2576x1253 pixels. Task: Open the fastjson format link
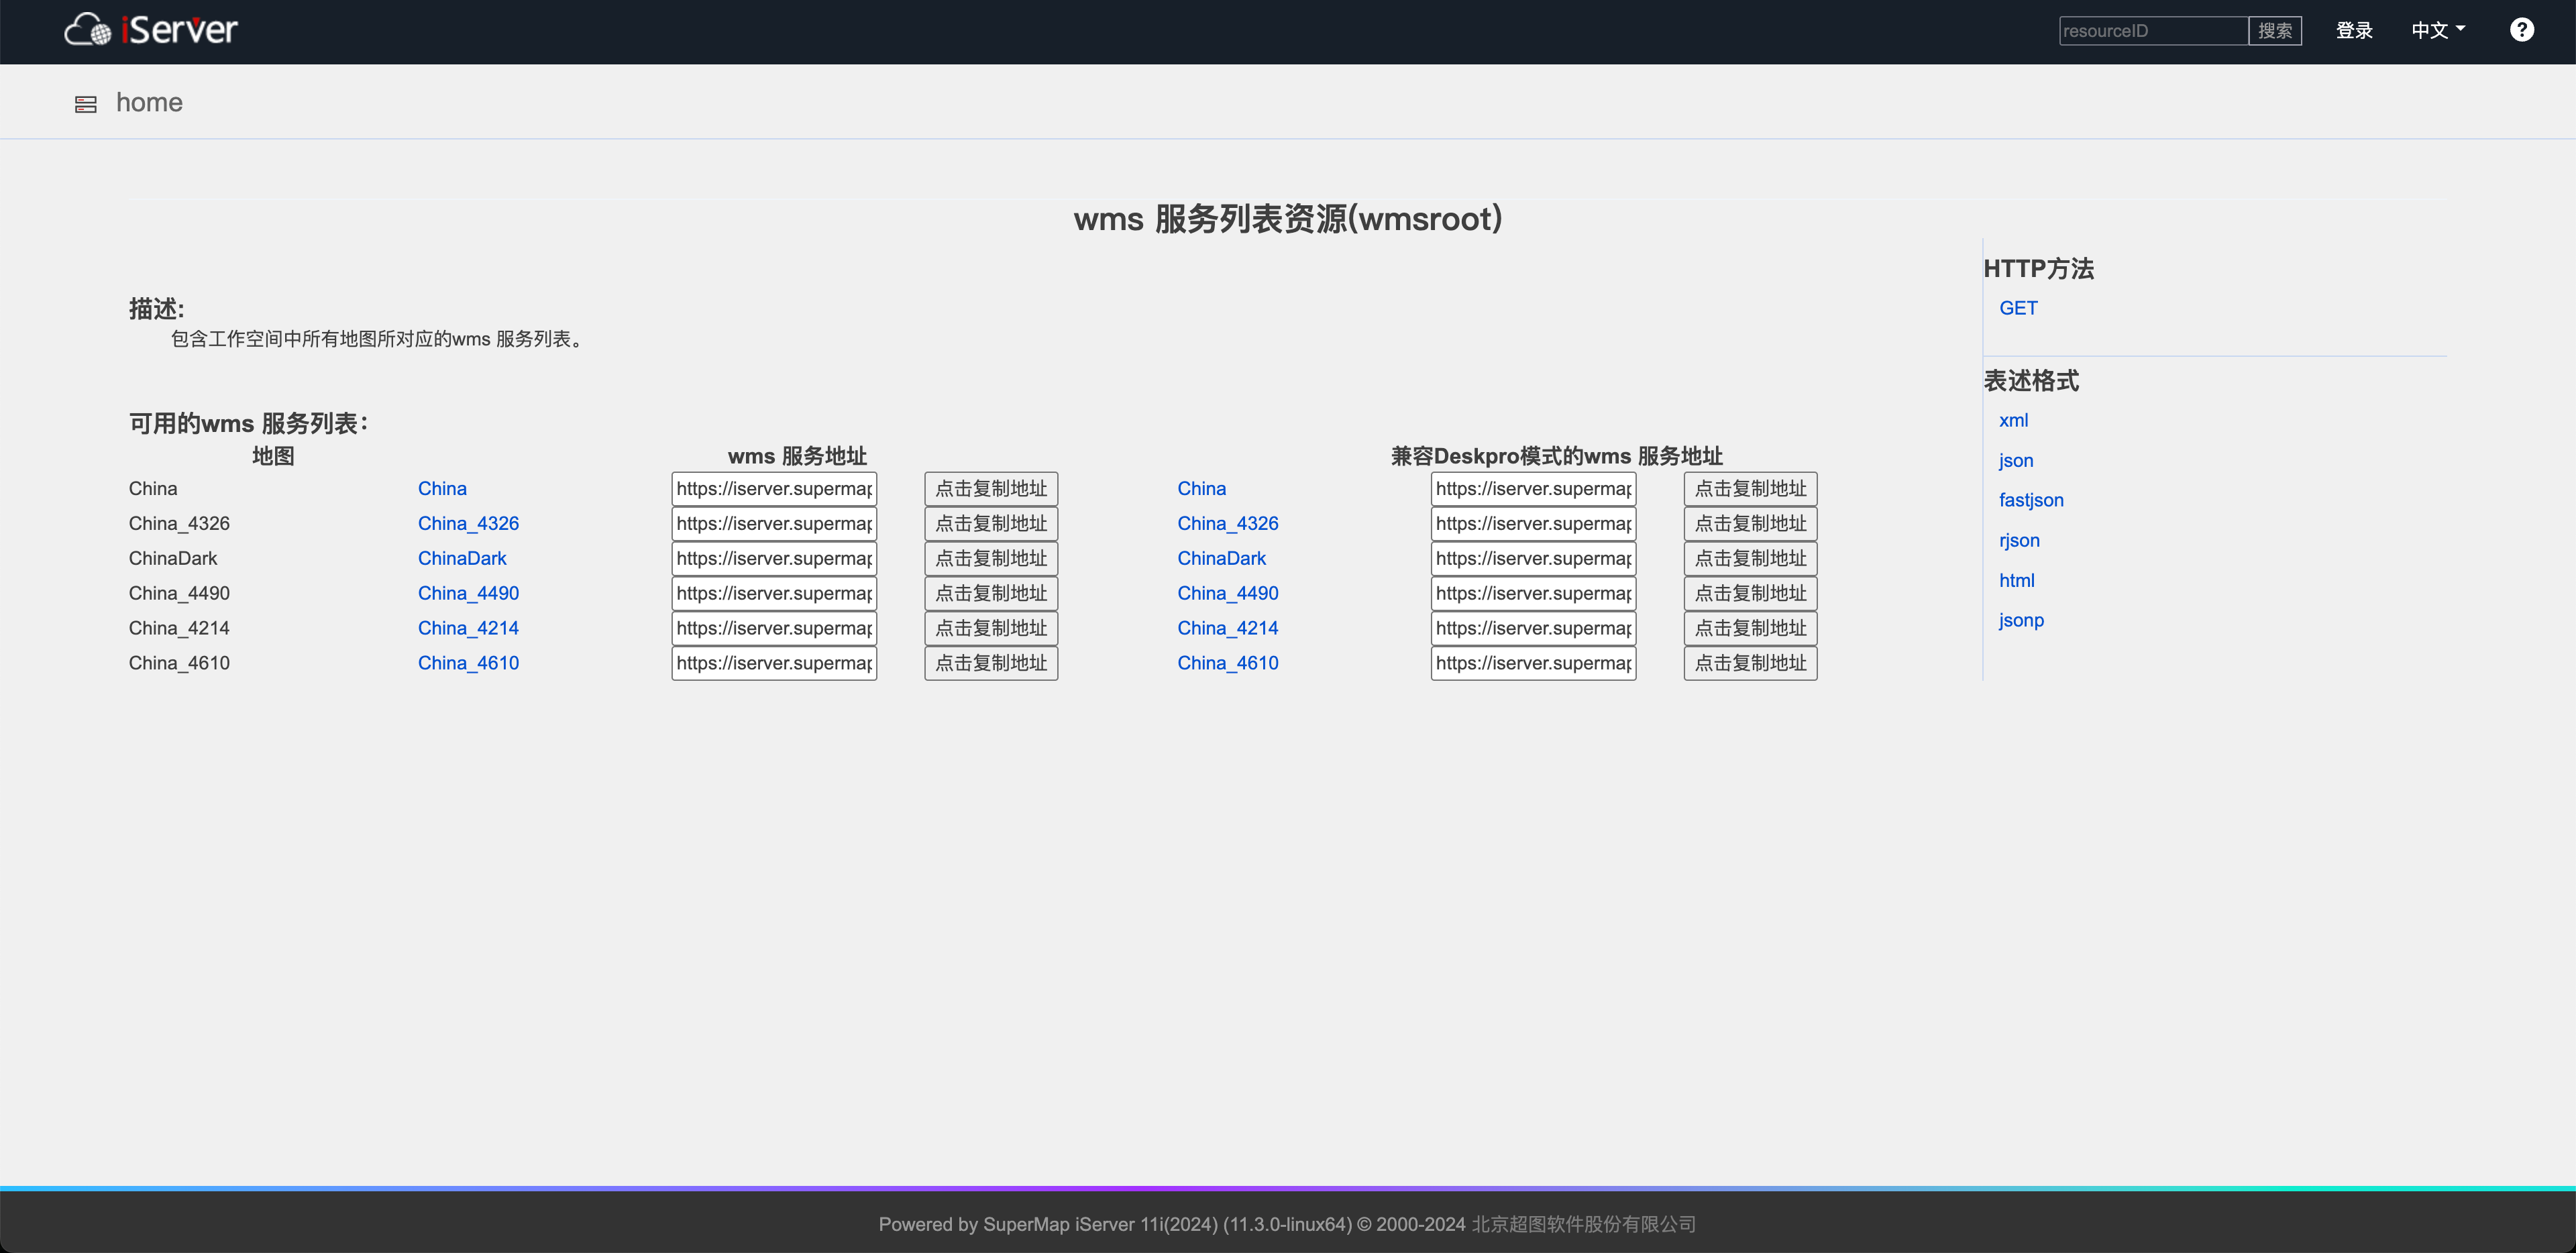pos(2031,500)
